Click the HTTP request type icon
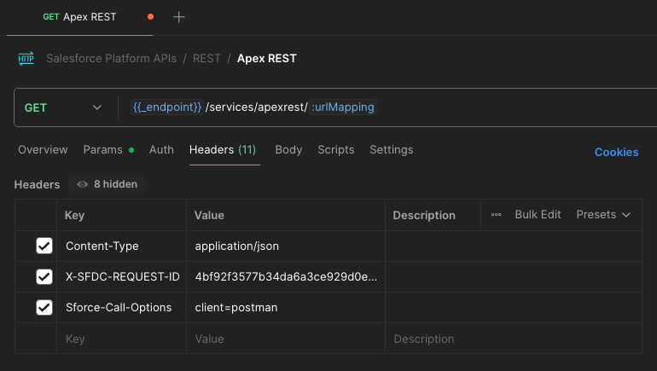This screenshot has height=371, width=657. click(26, 58)
